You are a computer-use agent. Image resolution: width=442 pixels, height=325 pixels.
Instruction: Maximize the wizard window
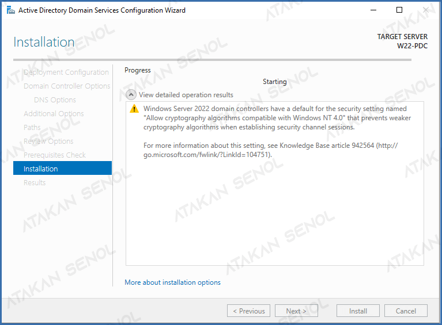tap(399, 10)
